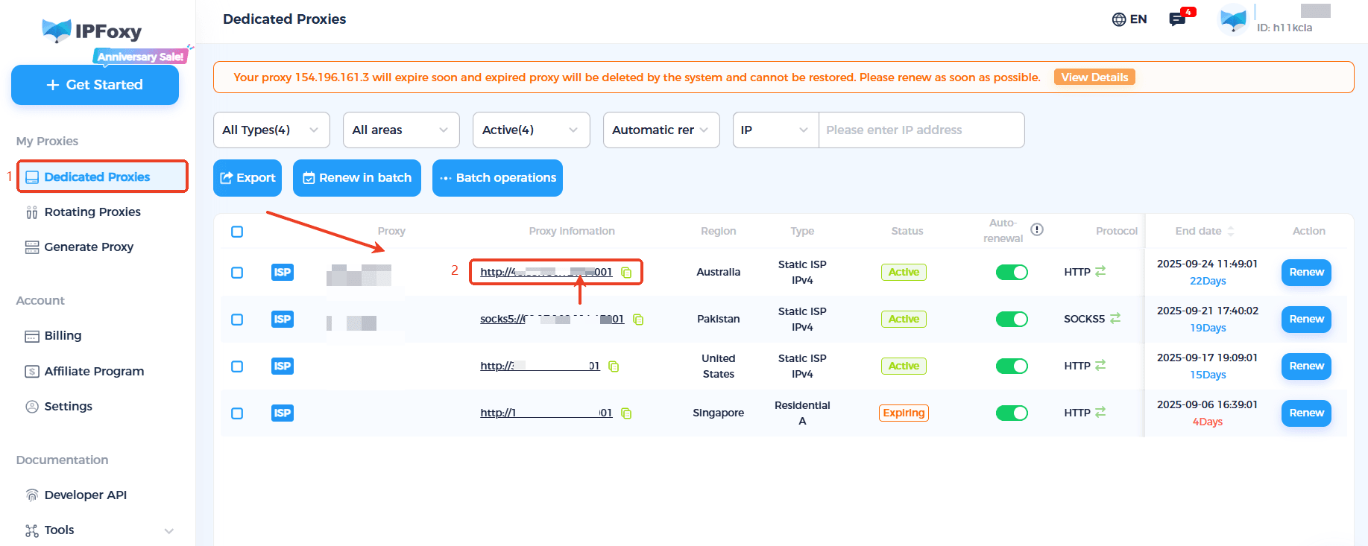Sort by End date arrows
Viewport: 1368px width, 546px height.
point(1231,232)
